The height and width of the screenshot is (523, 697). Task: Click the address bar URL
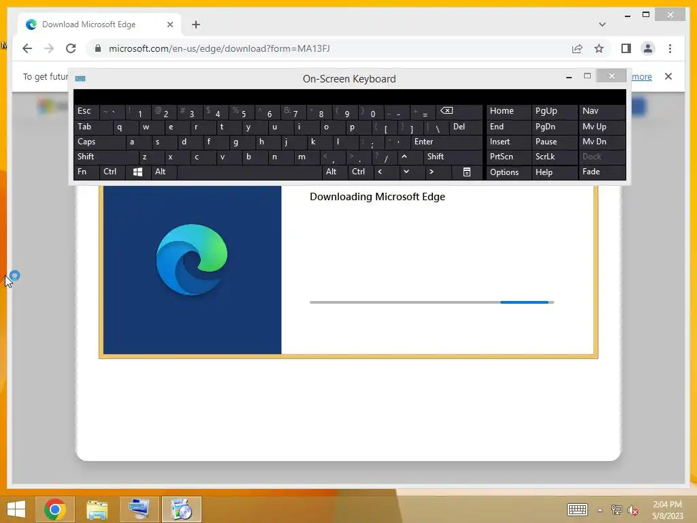point(219,48)
